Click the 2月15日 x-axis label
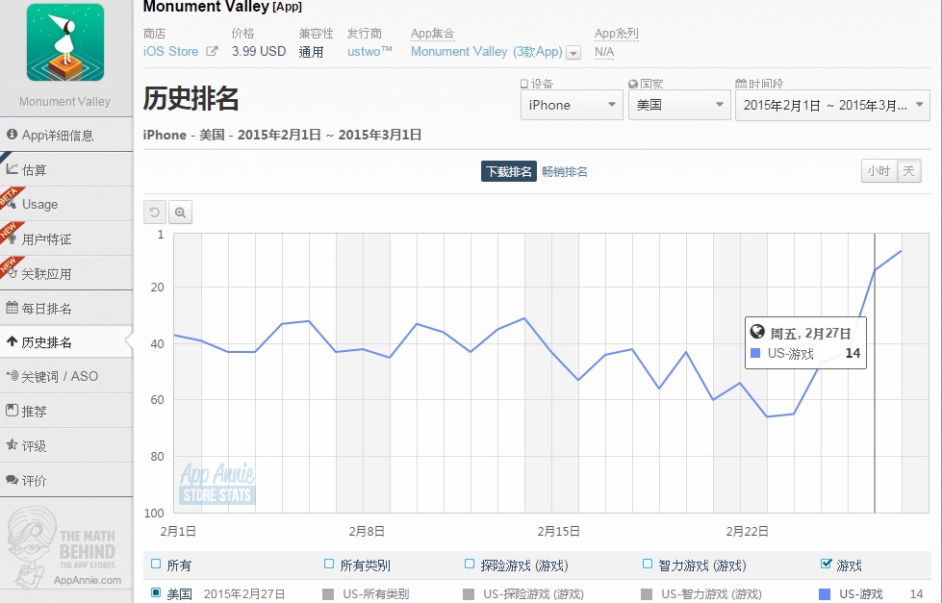The width and height of the screenshot is (942, 603). coord(558,531)
